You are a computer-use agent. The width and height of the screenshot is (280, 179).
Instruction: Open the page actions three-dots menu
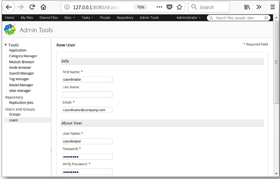159,7
